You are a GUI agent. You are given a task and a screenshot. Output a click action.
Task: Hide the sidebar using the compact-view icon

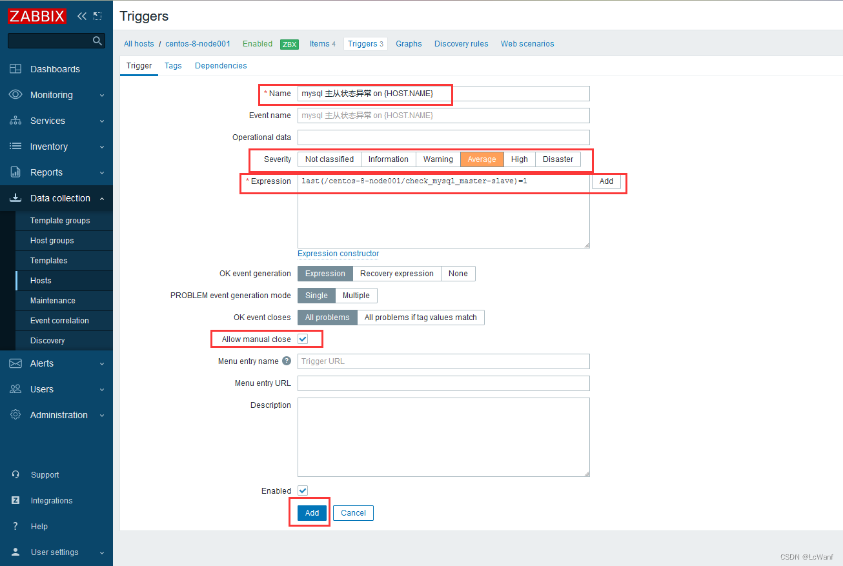(97, 16)
